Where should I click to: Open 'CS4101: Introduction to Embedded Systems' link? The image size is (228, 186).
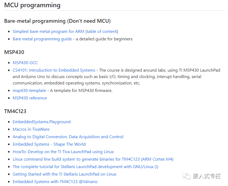54,70
